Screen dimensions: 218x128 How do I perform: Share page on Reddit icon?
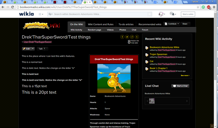132,37
